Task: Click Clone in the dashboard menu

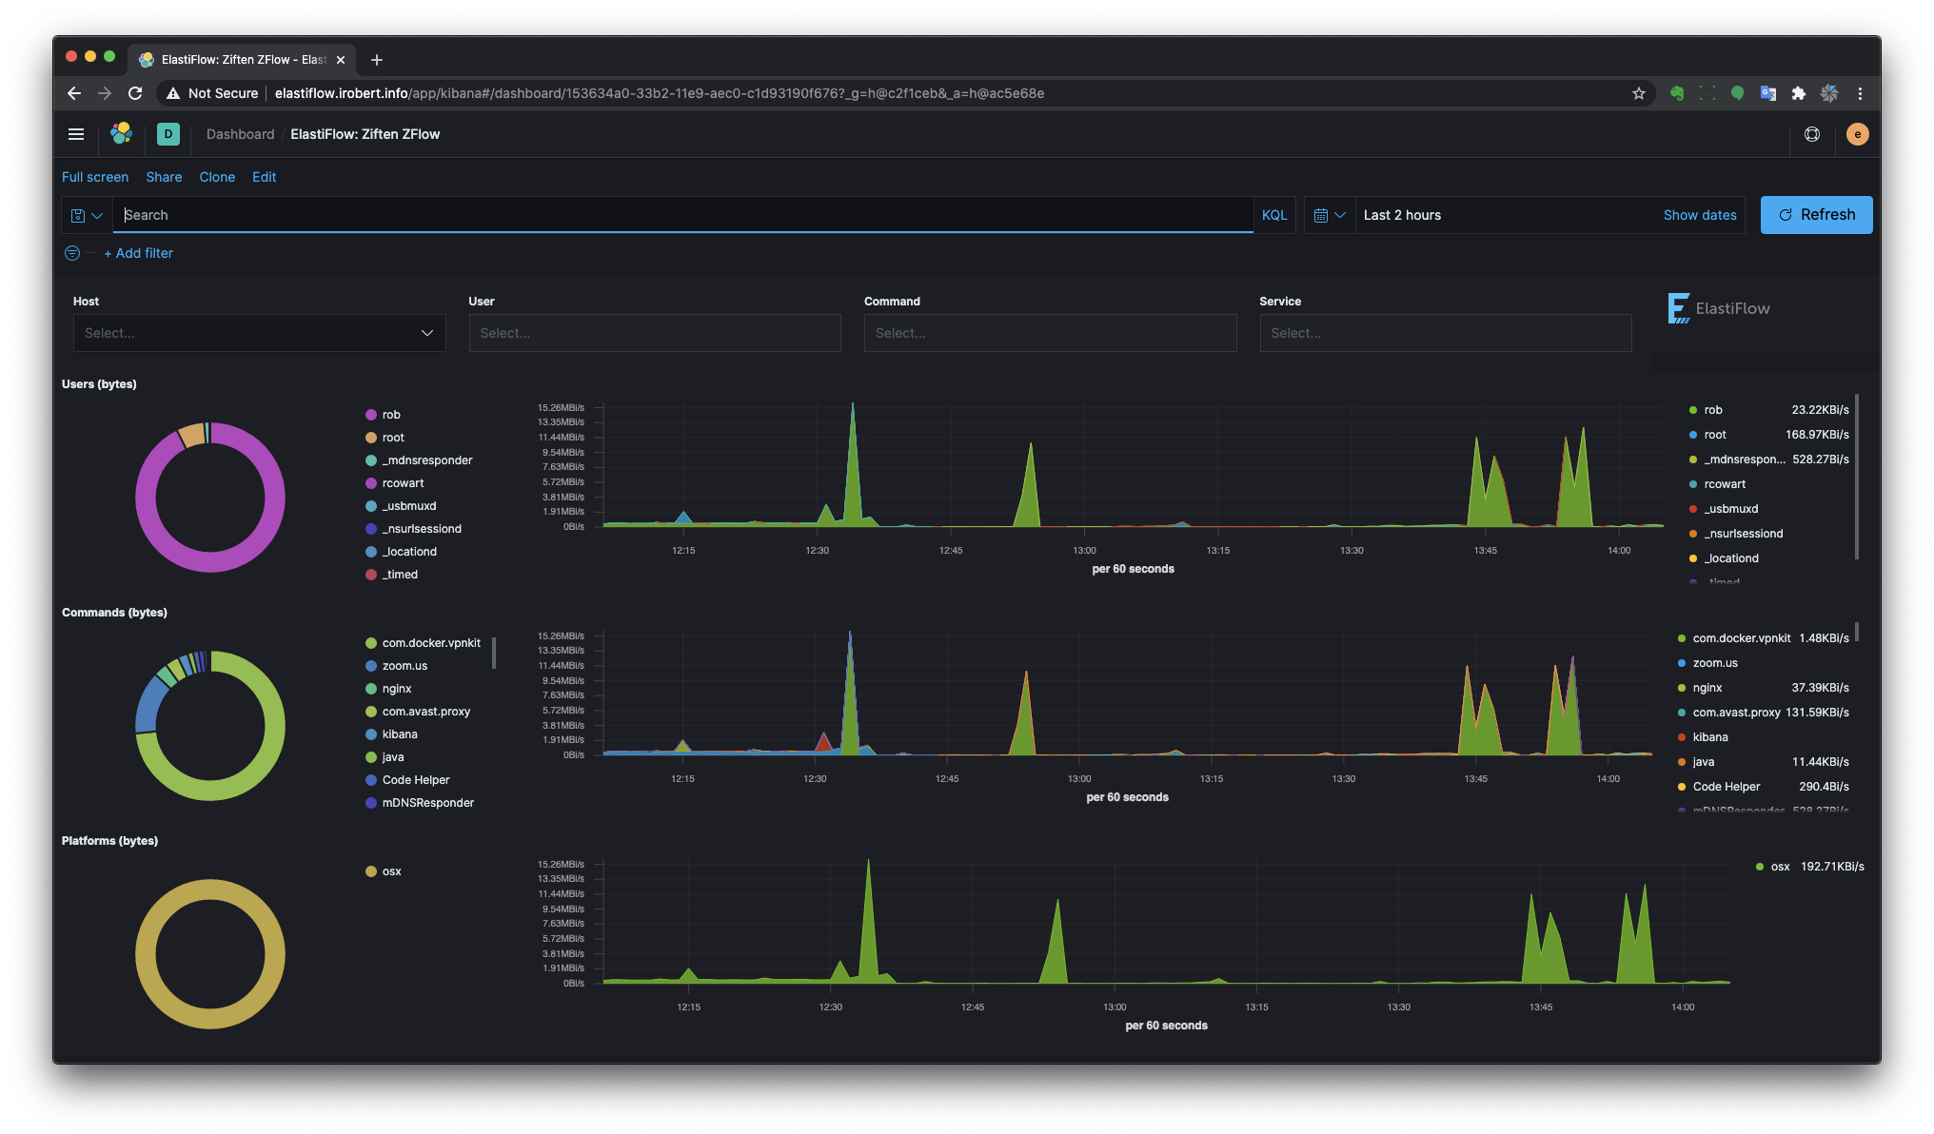Action: 217,177
